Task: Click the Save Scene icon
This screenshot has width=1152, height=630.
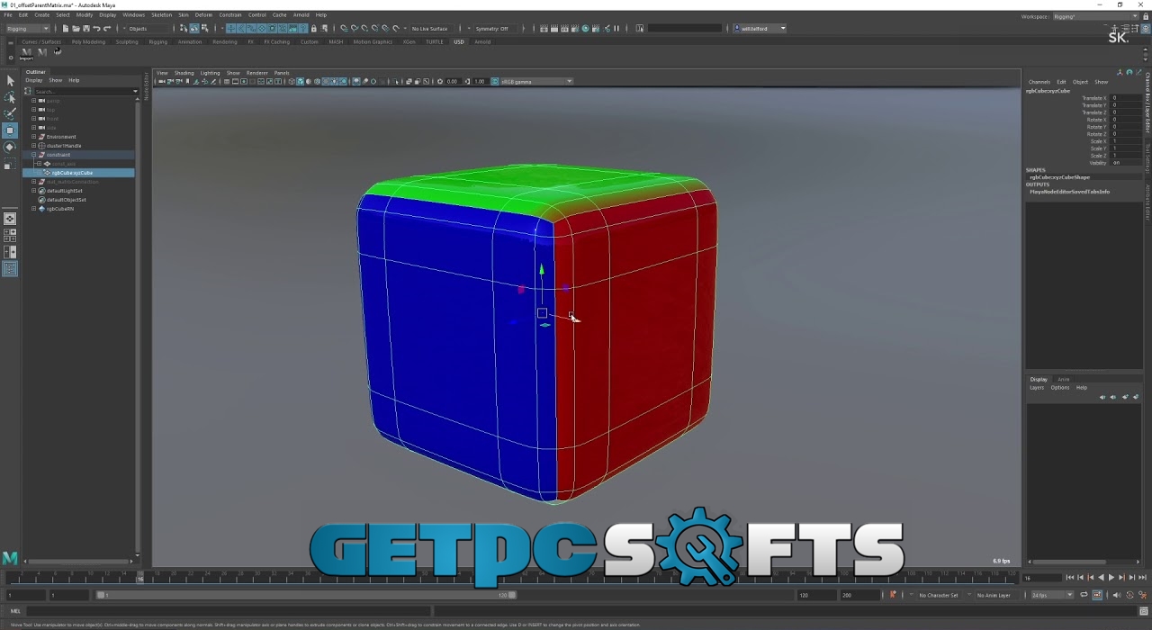Action: (x=85, y=29)
